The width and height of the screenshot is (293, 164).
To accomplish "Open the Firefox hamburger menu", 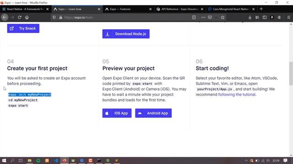I will click(x=289, y=17).
